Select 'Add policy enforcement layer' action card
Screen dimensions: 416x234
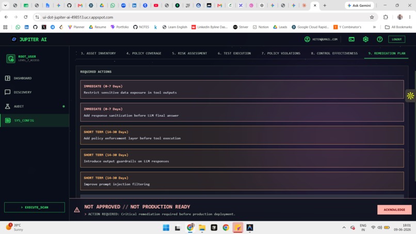[242, 135]
